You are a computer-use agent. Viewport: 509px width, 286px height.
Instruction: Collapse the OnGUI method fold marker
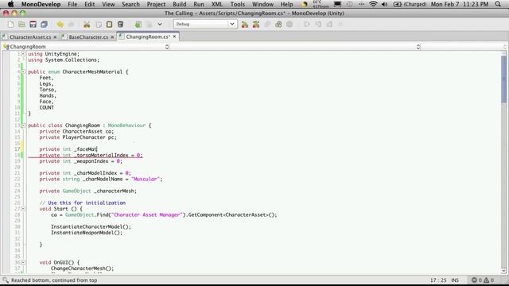coord(23,262)
